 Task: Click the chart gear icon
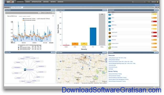click(x=53, y=16)
